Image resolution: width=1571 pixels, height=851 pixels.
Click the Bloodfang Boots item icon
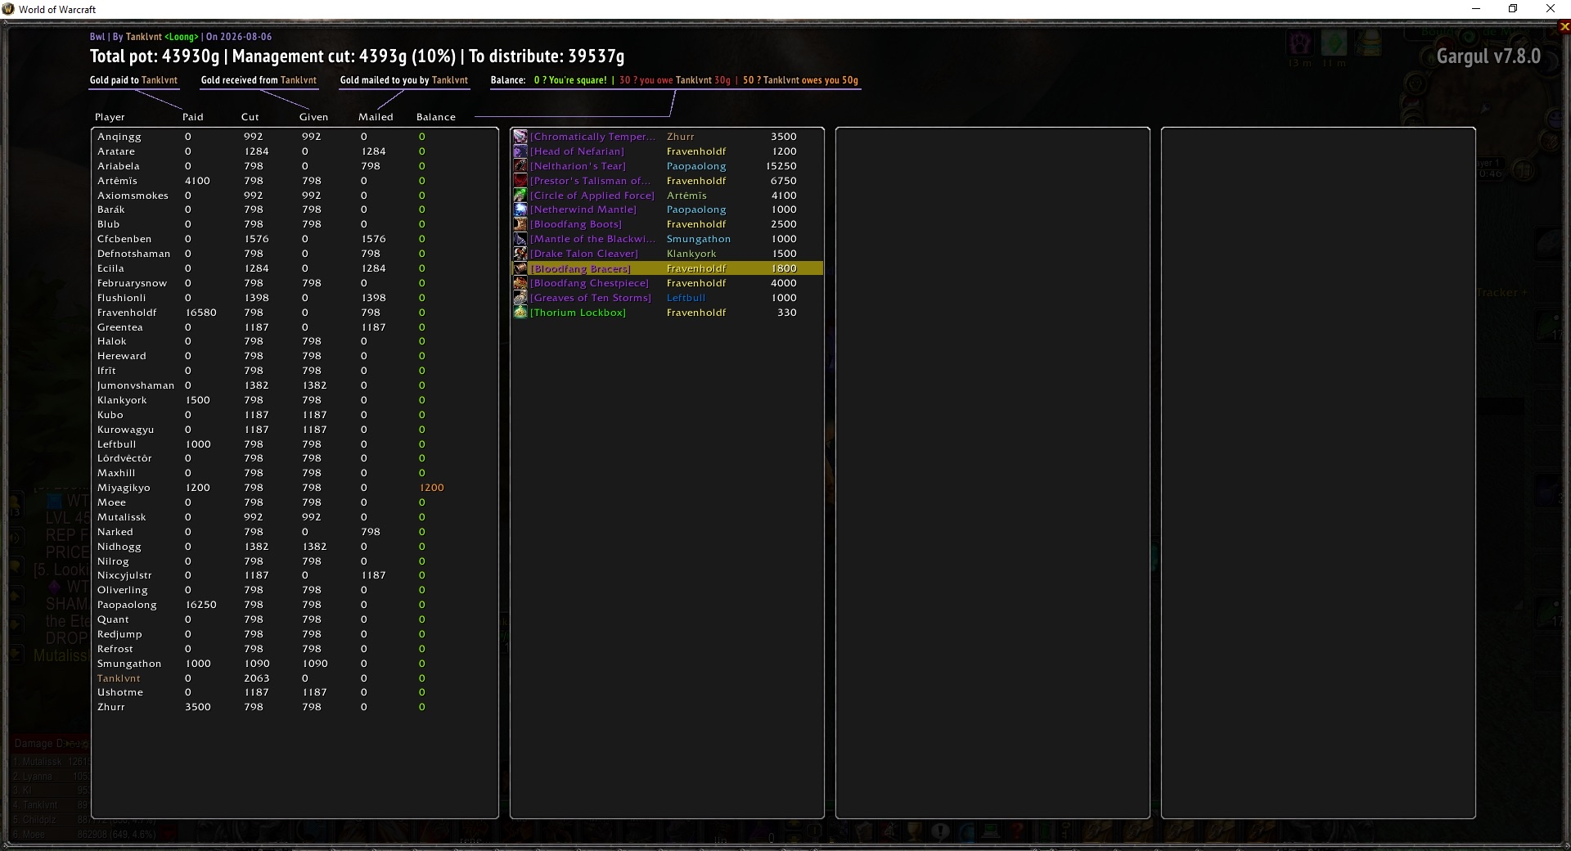click(x=520, y=224)
